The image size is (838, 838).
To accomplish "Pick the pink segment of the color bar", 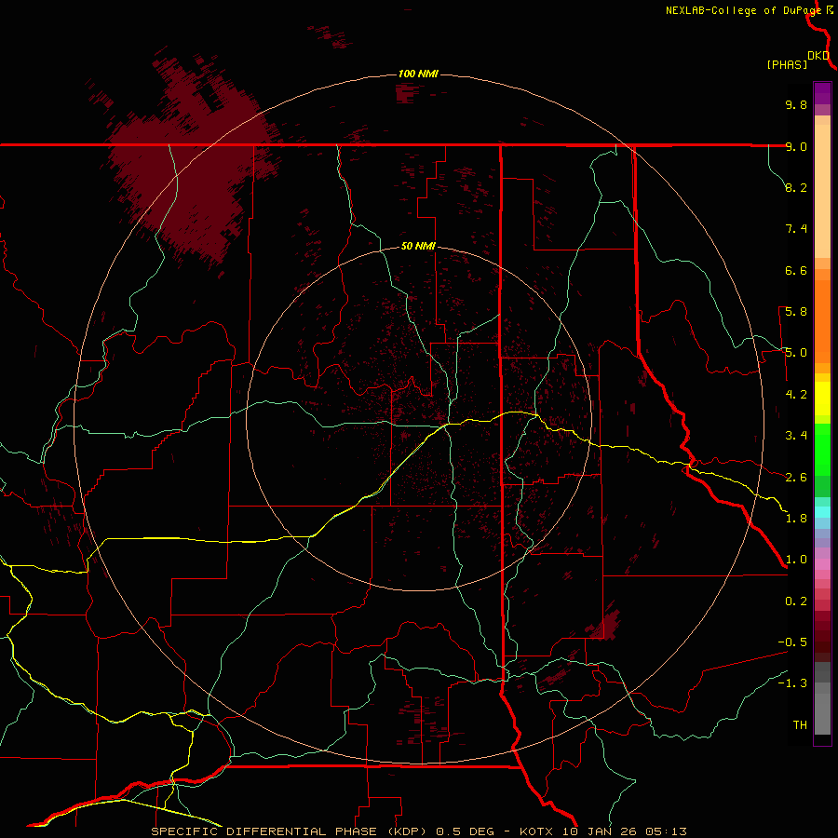I will 822,564.
